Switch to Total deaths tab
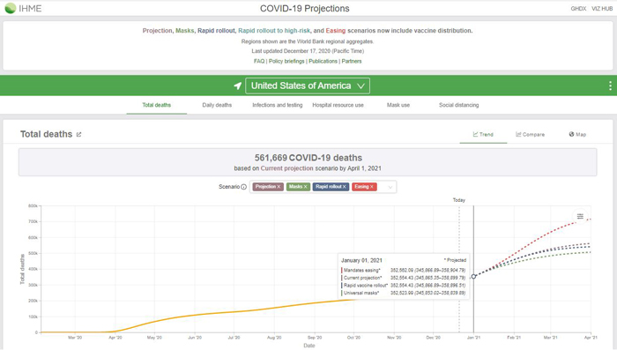The image size is (617, 350). coord(157,105)
